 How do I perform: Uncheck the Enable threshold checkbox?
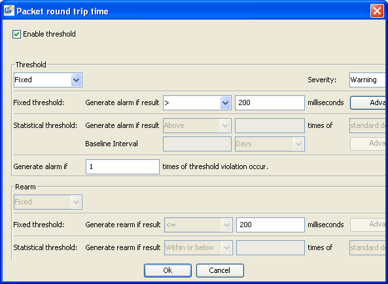coord(16,34)
